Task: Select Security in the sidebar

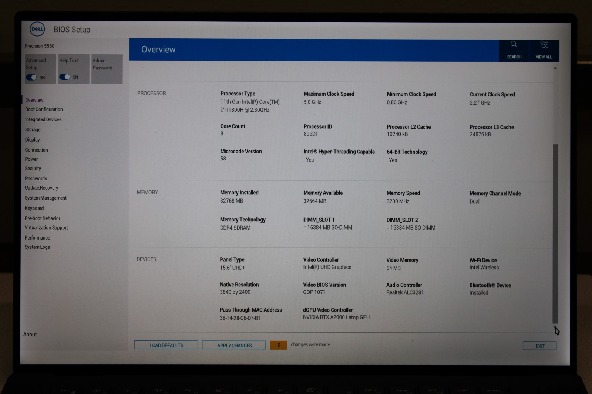Action: tap(33, 169)
